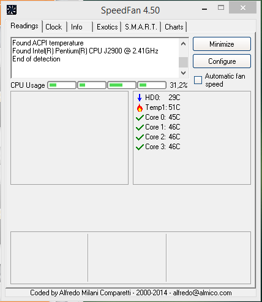Click the green checkmark for Core 2
This screenshot has width=262, height=302.
point(140,137)
